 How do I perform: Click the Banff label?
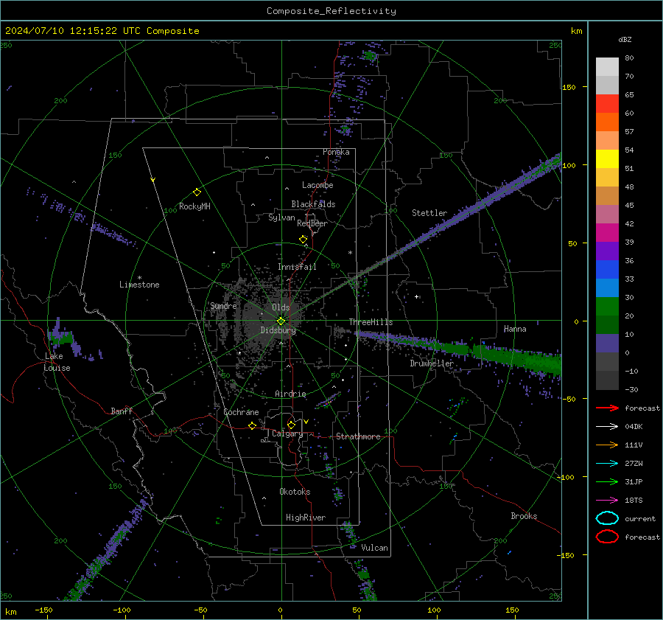[x=122, y=411]
